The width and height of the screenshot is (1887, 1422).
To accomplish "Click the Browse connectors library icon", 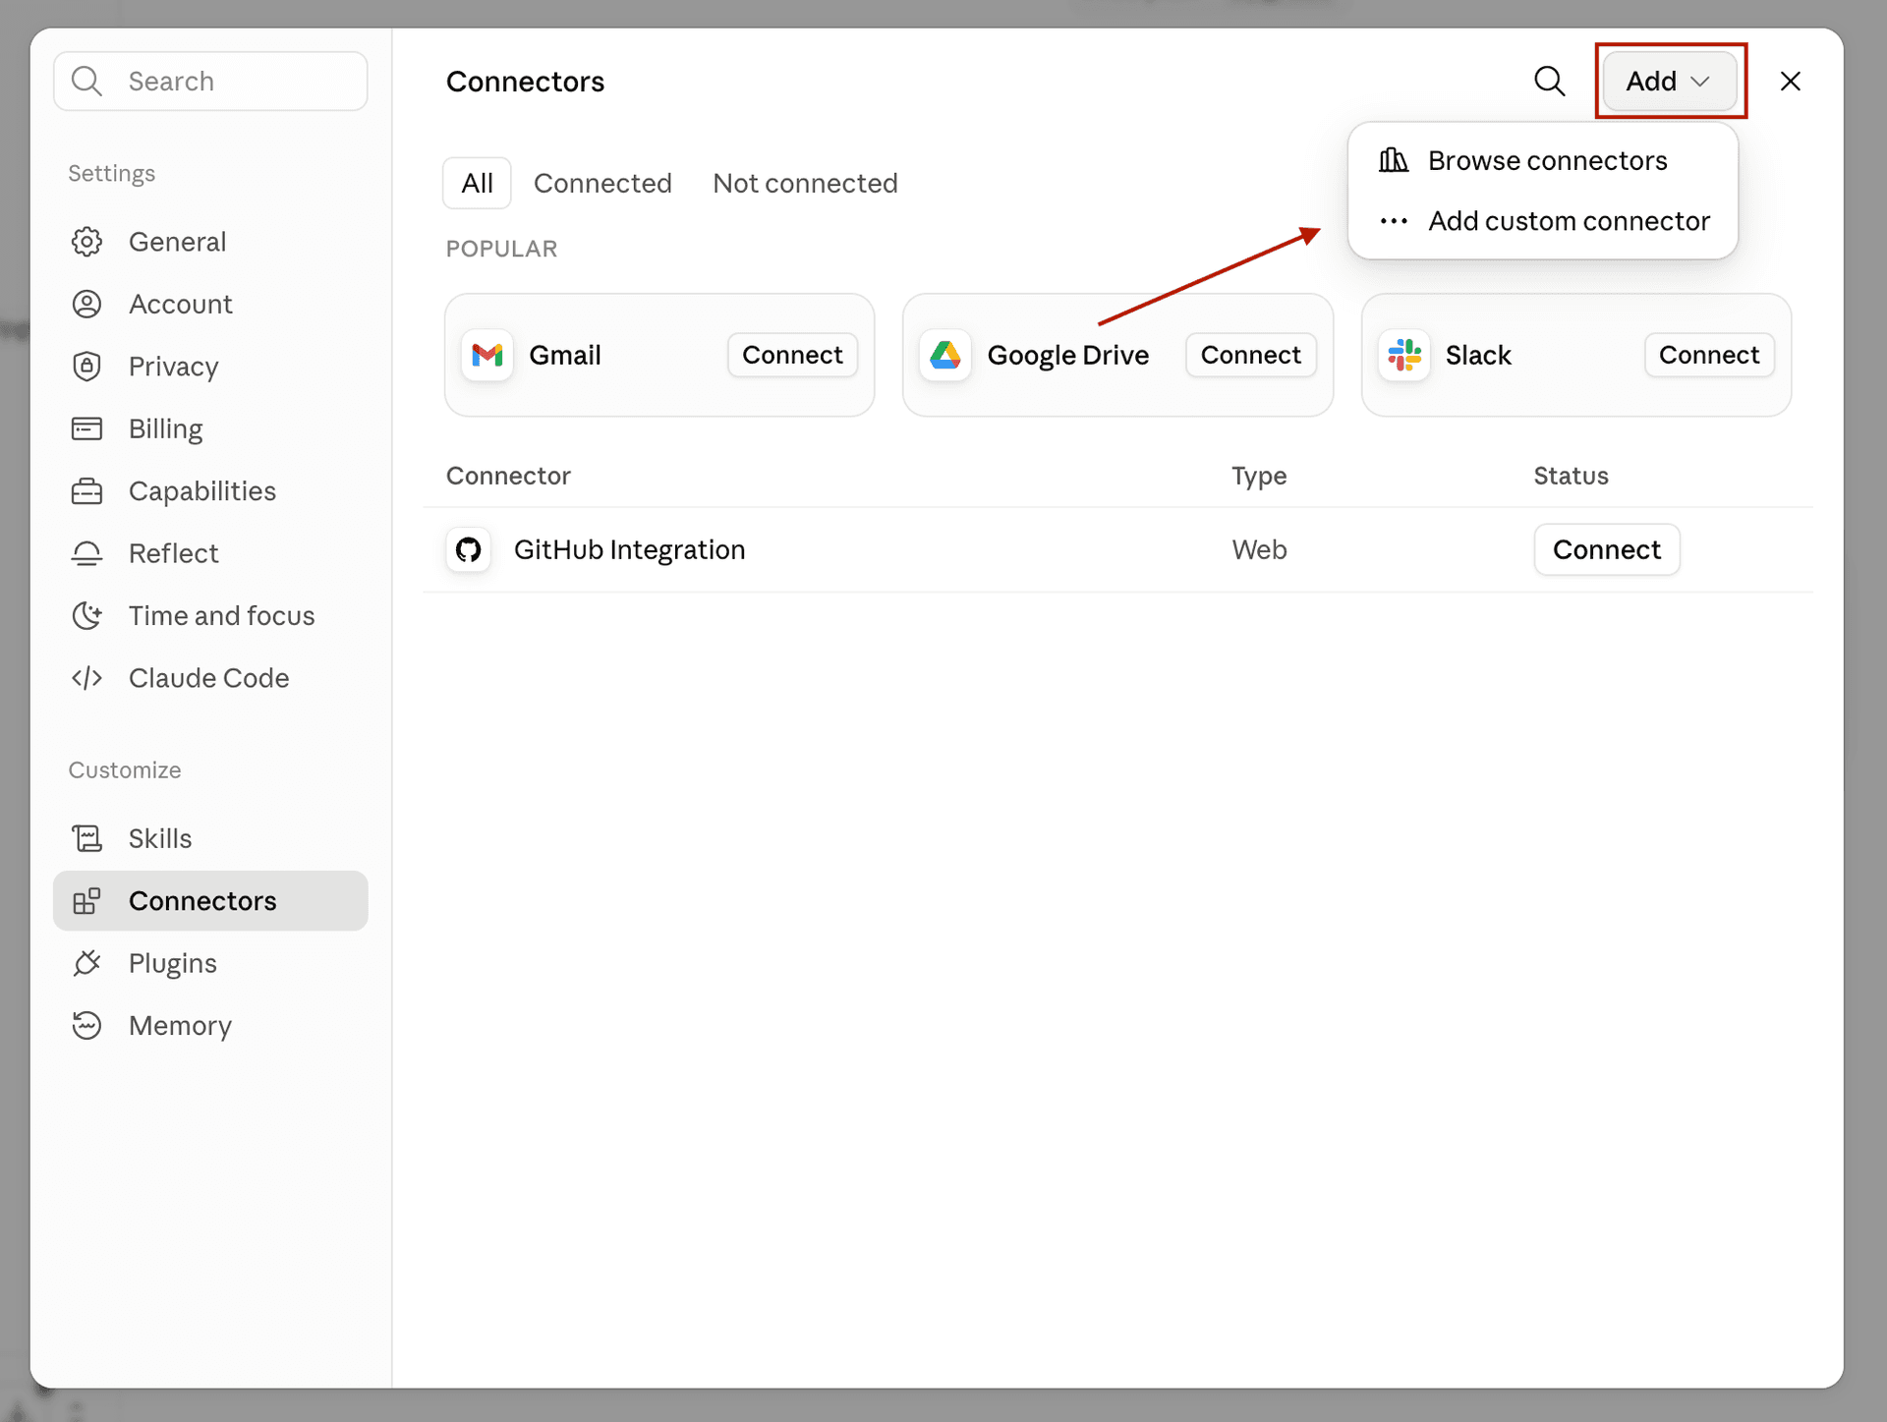I will click(x=1393, y=159).
